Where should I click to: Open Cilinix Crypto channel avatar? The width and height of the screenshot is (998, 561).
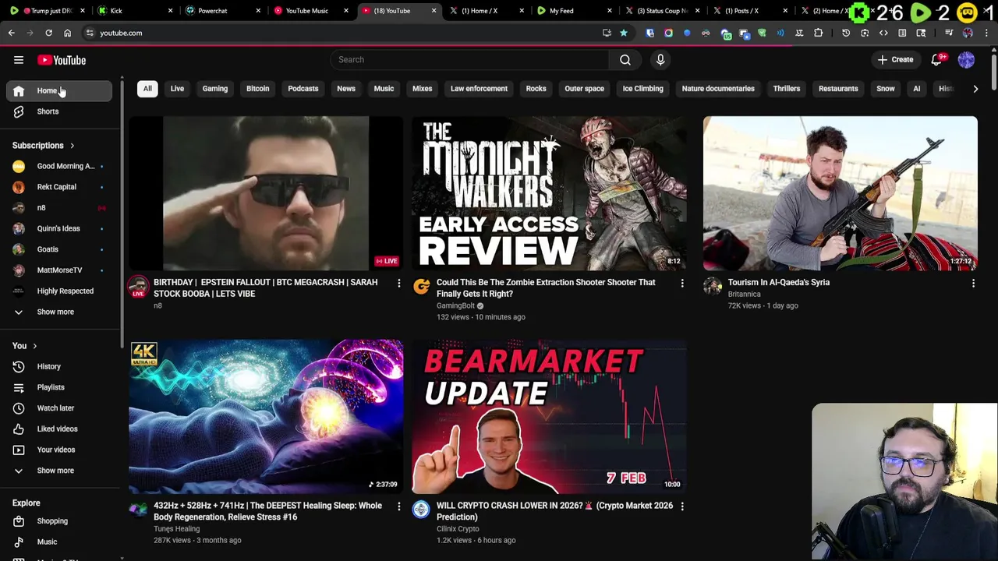click(421, 510)
